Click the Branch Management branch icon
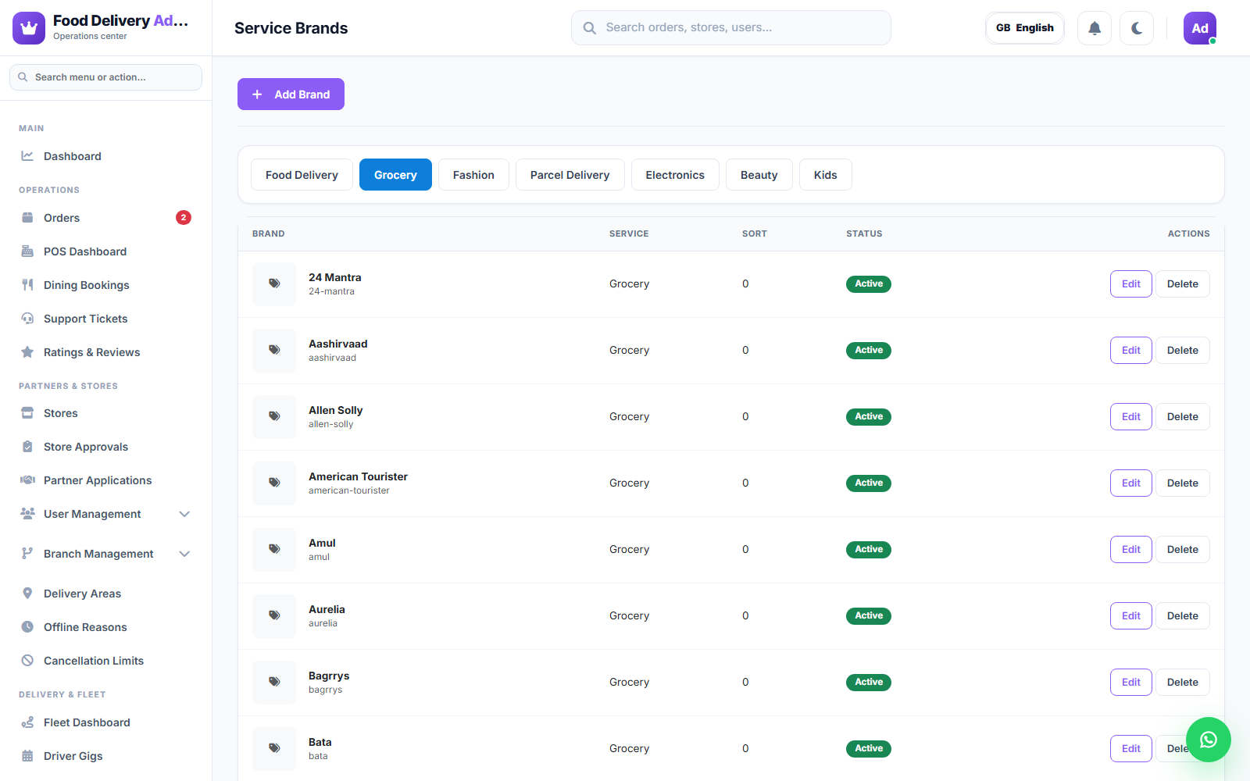Image resolution: width=1250 pixels, height=781 pixels. [x=27, y=554]
